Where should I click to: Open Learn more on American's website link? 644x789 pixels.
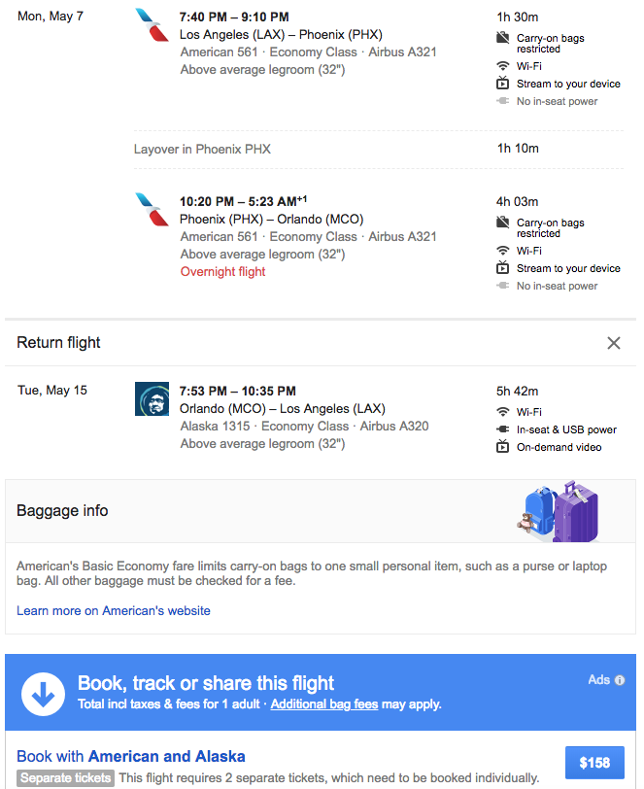(114, 611)
